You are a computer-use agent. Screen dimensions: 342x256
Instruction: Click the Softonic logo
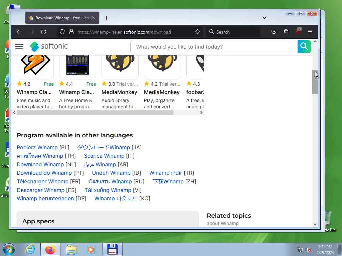49,46
